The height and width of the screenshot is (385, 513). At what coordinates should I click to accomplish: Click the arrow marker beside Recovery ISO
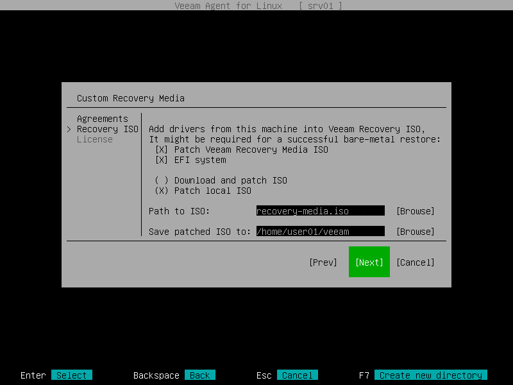pyautogui.click(x=69, y=130)
